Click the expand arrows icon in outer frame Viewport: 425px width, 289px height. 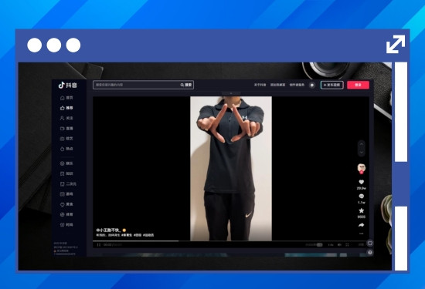point(396,44)
